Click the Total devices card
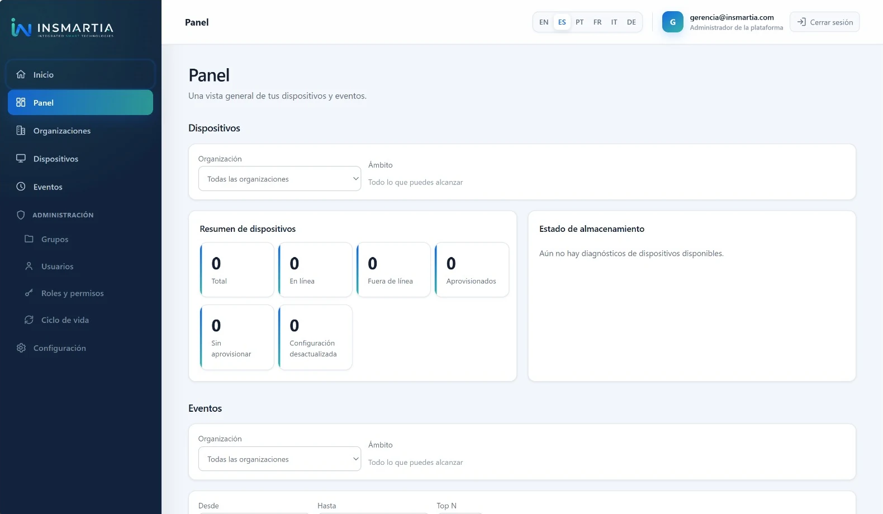The height and width of the screenshot is (514, 883). coord(237,269)
